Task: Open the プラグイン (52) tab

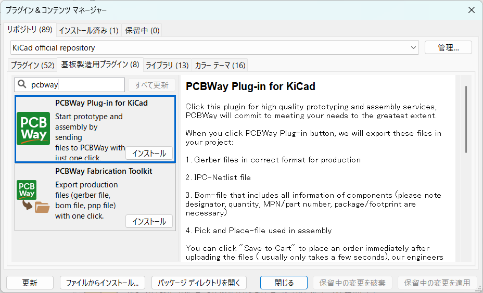Action: tap(33, 66)
